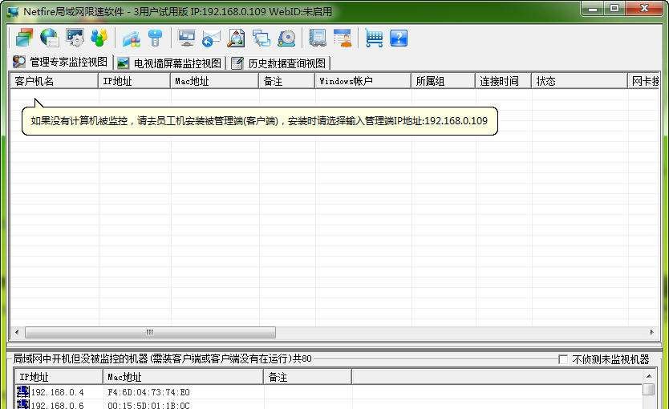
Task: Click the monitor with gear settings icon
Action: coord(75,38)
